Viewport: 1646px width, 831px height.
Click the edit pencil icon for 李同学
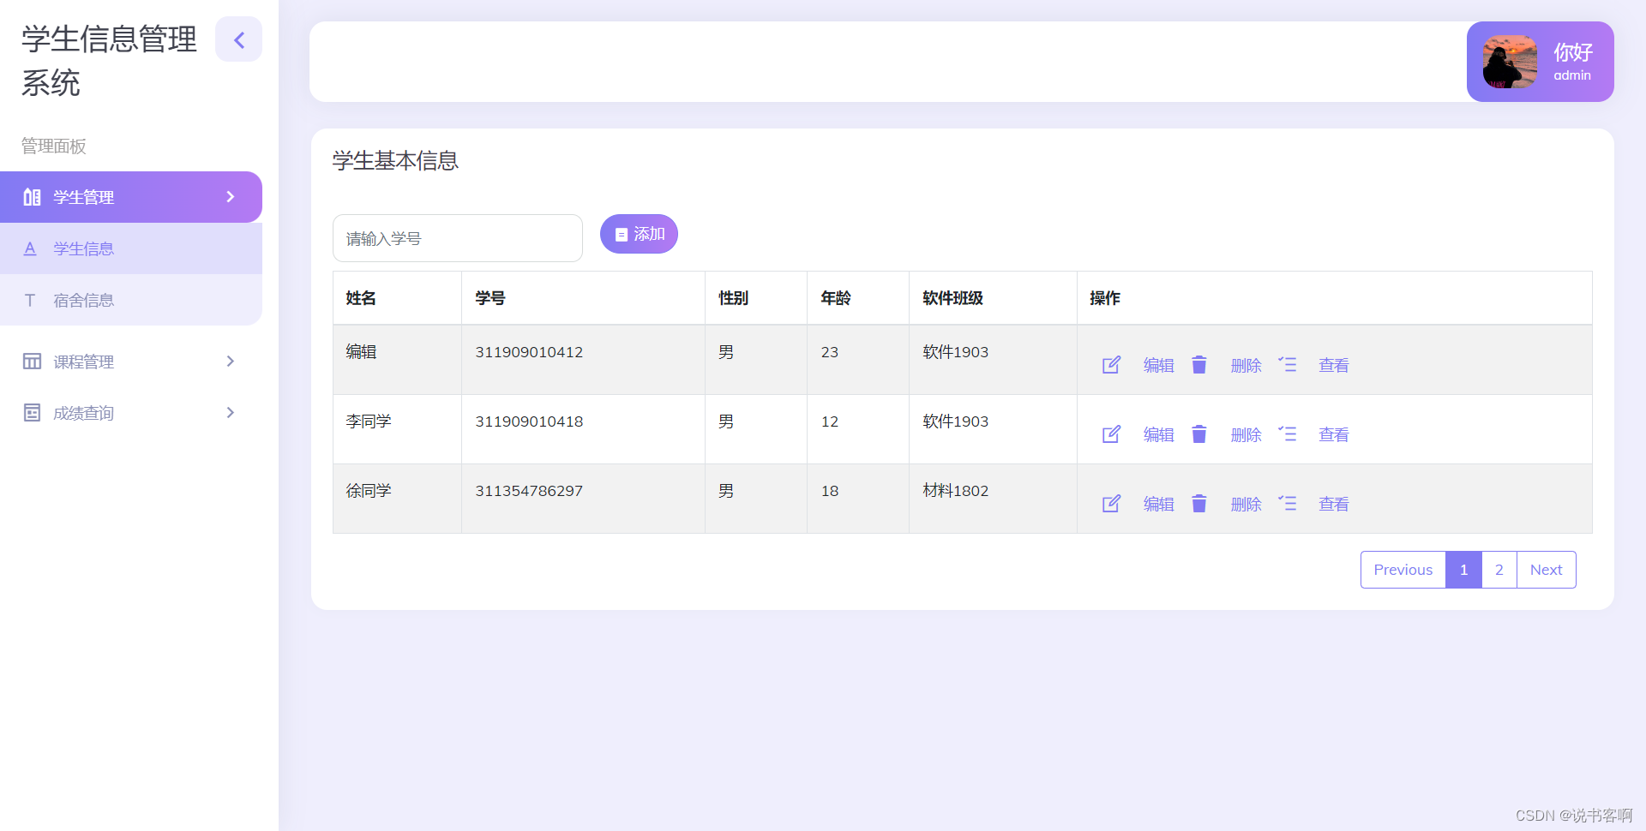pos(1111,434)
